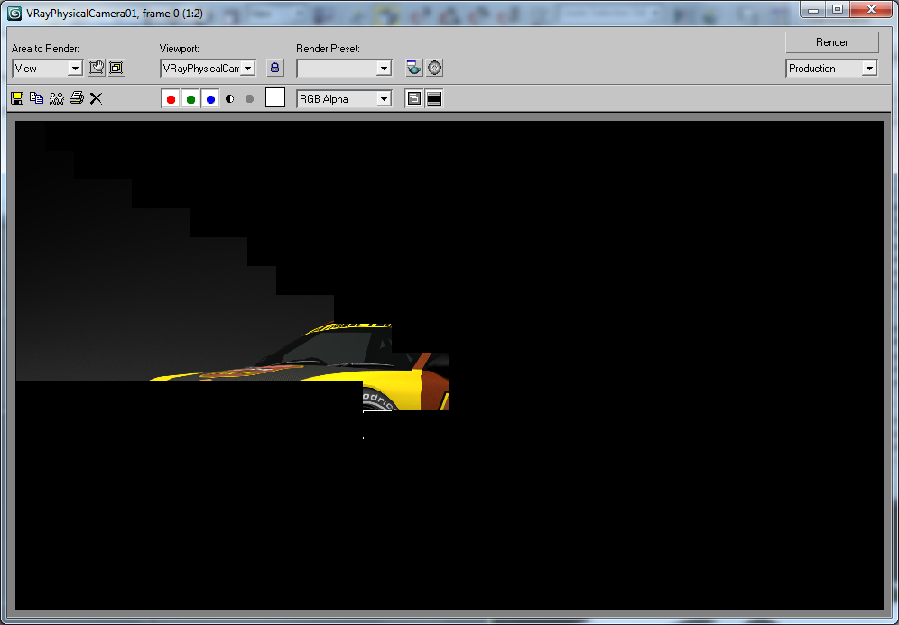Click the Render button

(x=832, y=42)
